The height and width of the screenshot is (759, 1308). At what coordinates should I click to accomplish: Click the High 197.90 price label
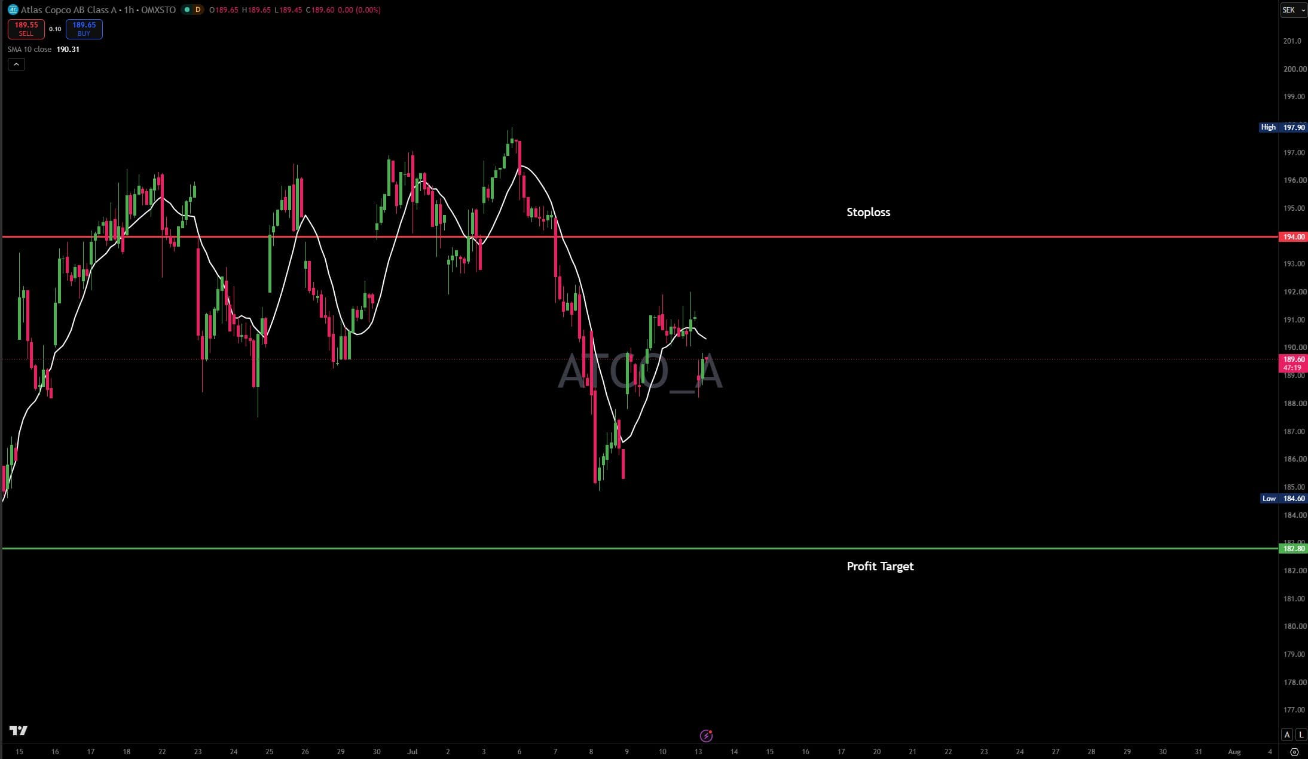point(1282,127)
